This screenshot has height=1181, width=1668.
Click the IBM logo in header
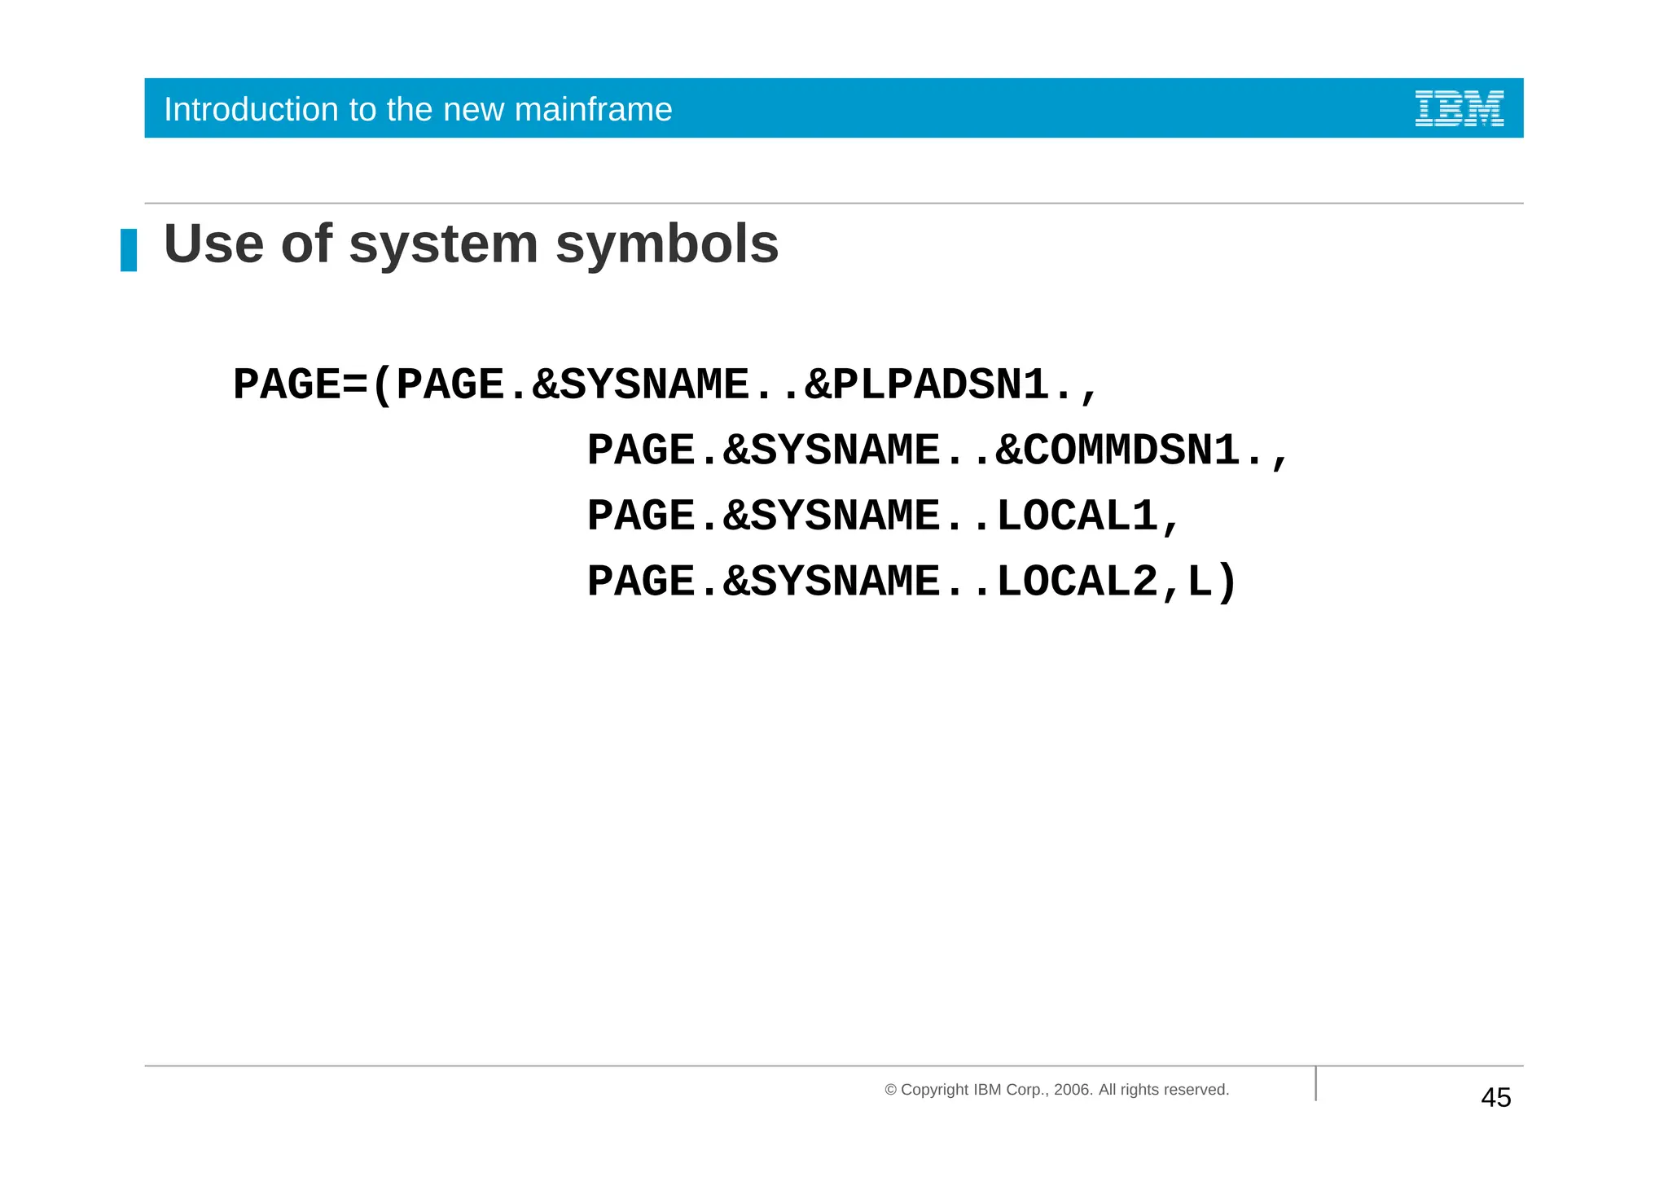(x=1459, y=108)
